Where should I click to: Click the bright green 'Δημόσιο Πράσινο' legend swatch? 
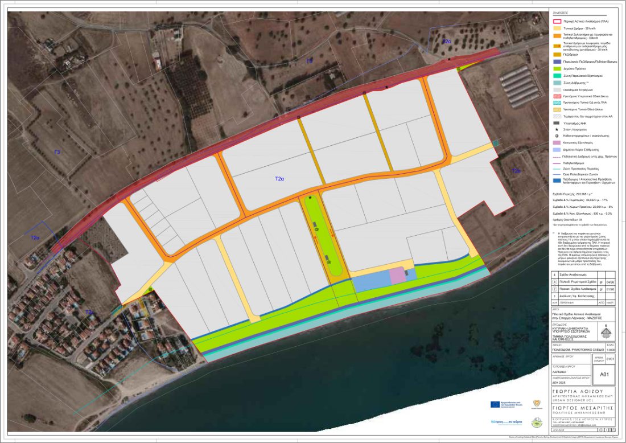coord(556,69)
